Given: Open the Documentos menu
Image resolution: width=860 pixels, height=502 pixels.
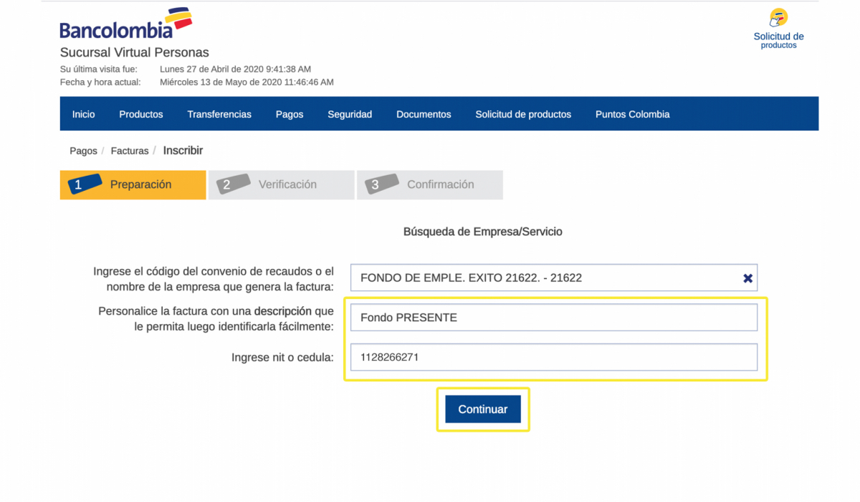Looking at the screenshot, I should 424,114.
